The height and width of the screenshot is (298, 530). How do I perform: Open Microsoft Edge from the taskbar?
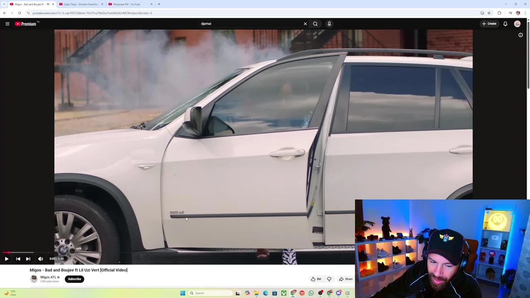click(x=265, y=293)
